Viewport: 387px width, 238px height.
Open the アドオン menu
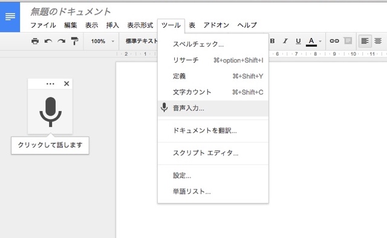[x=216, y=25]
